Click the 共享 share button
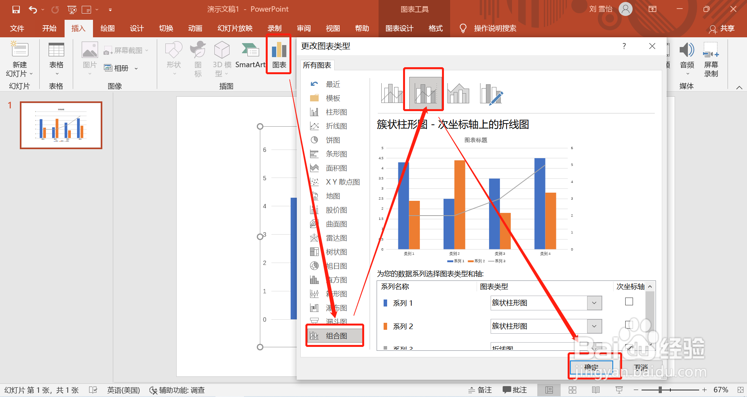The image size is (747, 397). 722,28
